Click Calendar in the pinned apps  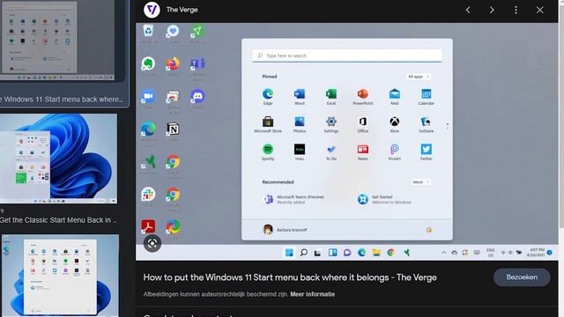[426, 96]
